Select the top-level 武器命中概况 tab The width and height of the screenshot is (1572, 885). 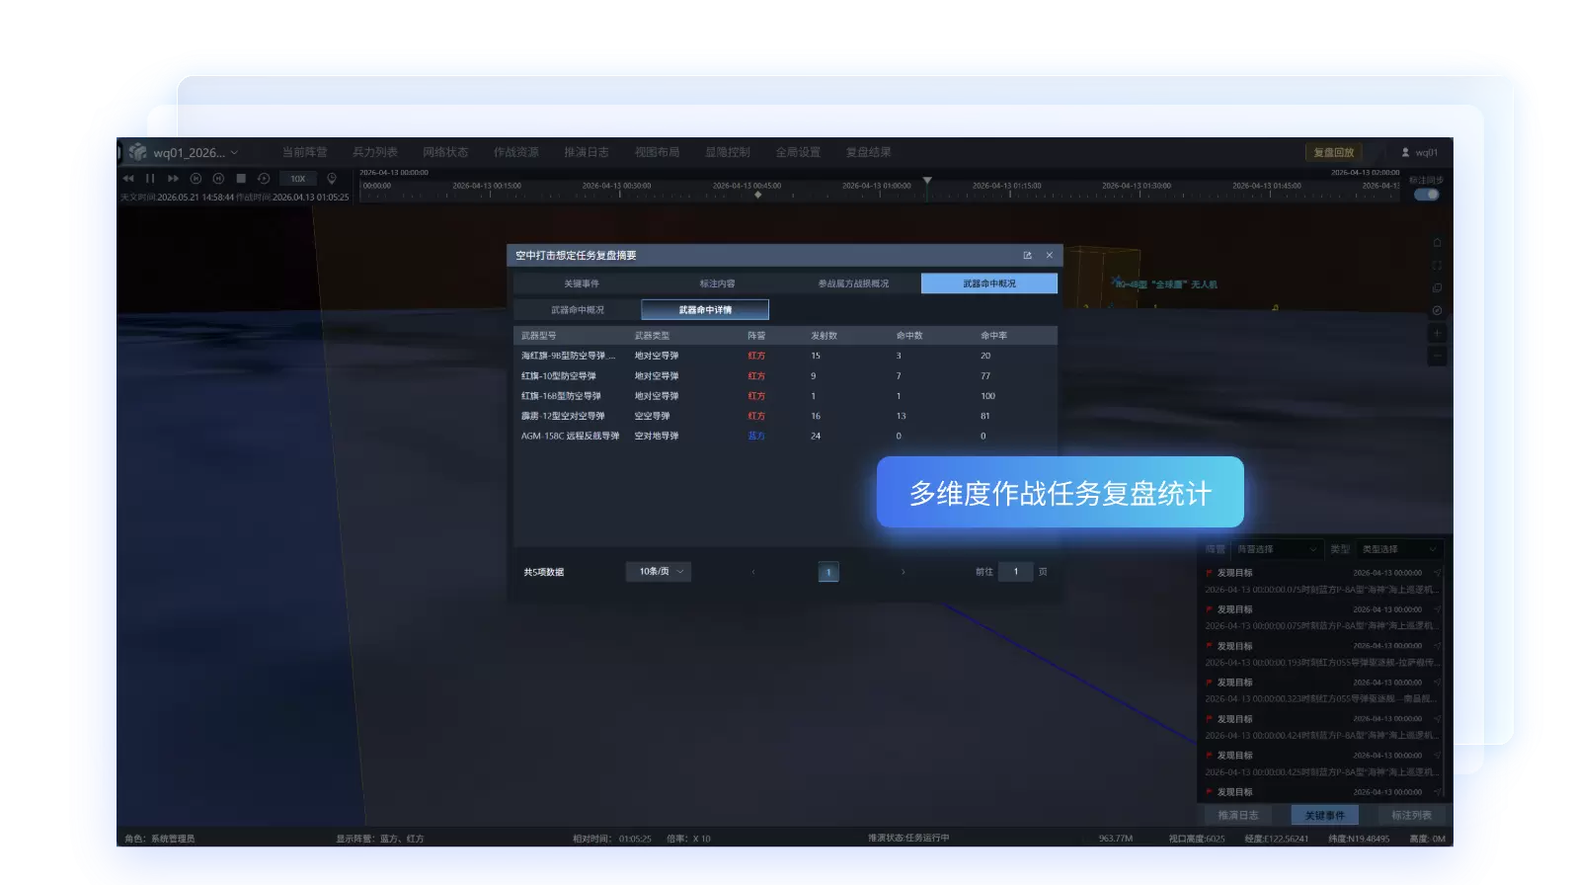[989, 283]
